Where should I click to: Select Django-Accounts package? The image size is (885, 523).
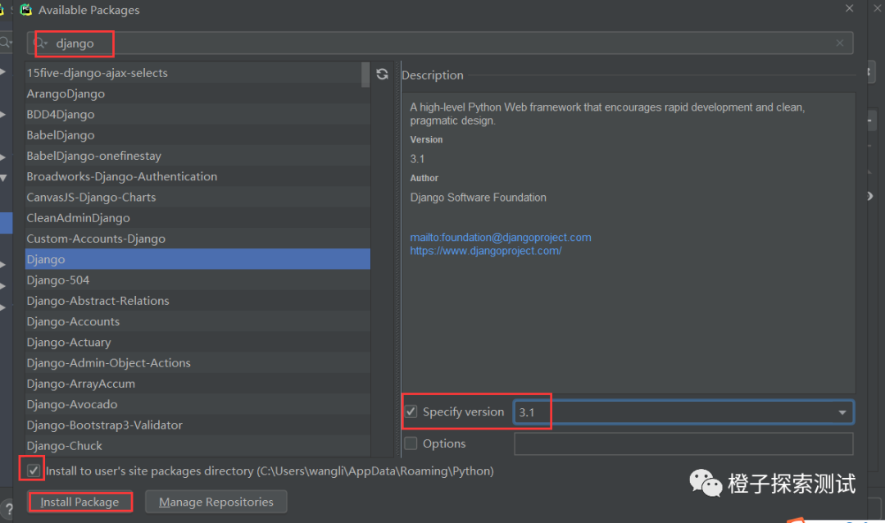(x=197, y=321)
